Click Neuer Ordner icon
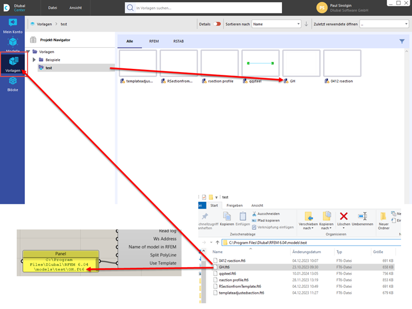The width and height of the screenshot is (412, 309). click(x=383, y=221)
